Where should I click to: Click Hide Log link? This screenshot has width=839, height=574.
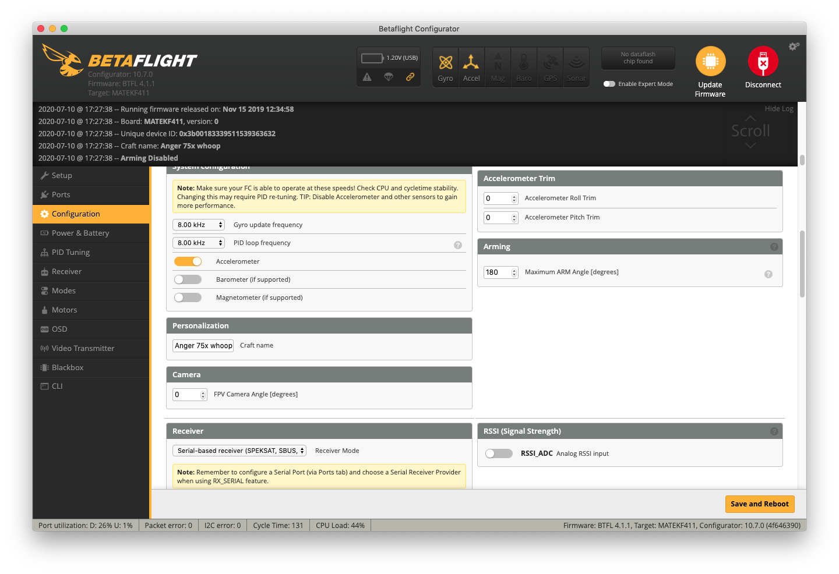[x=779, y=109]
